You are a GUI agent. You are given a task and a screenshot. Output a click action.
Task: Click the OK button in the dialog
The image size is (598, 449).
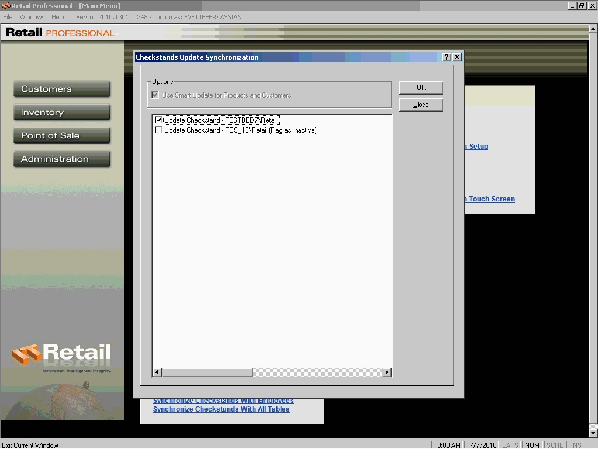421,88
